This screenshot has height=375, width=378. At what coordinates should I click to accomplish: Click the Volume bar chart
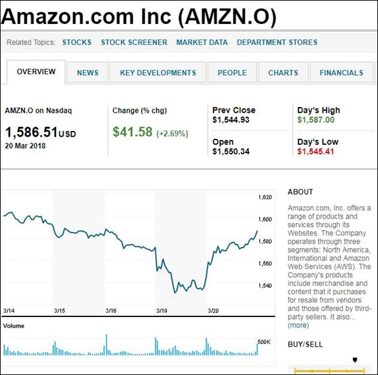pos(129,347)
